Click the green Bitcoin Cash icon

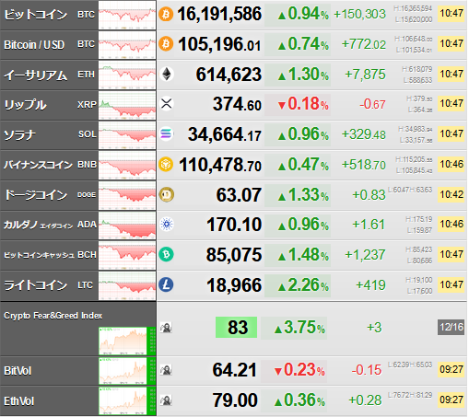tap(166, 254)
